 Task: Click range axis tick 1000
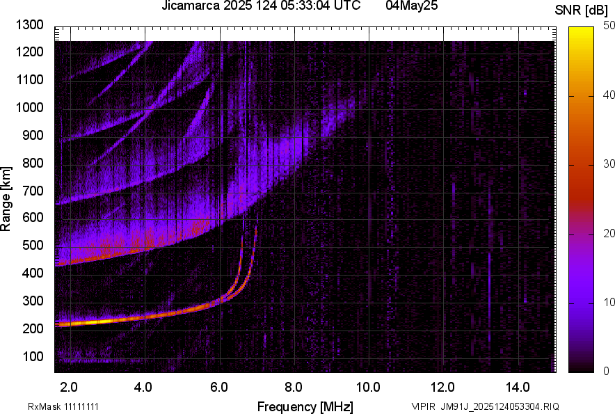coord(29,107)
